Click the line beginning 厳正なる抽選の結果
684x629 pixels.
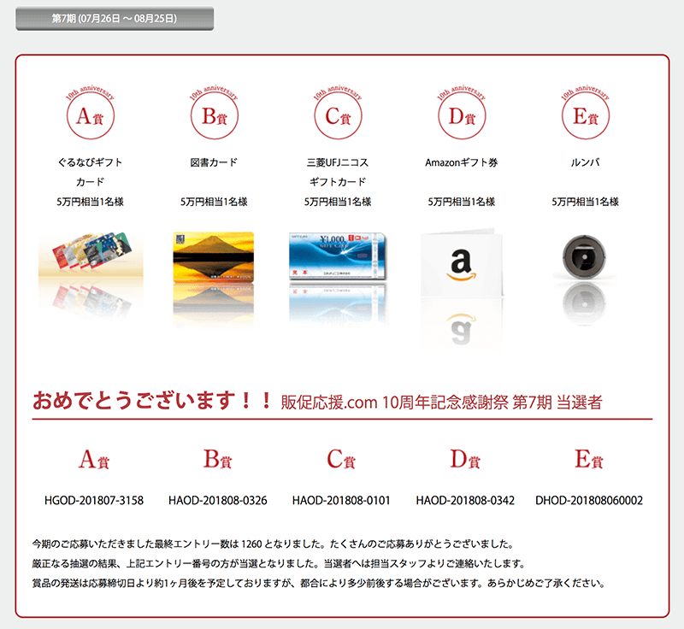coord(279,563)
